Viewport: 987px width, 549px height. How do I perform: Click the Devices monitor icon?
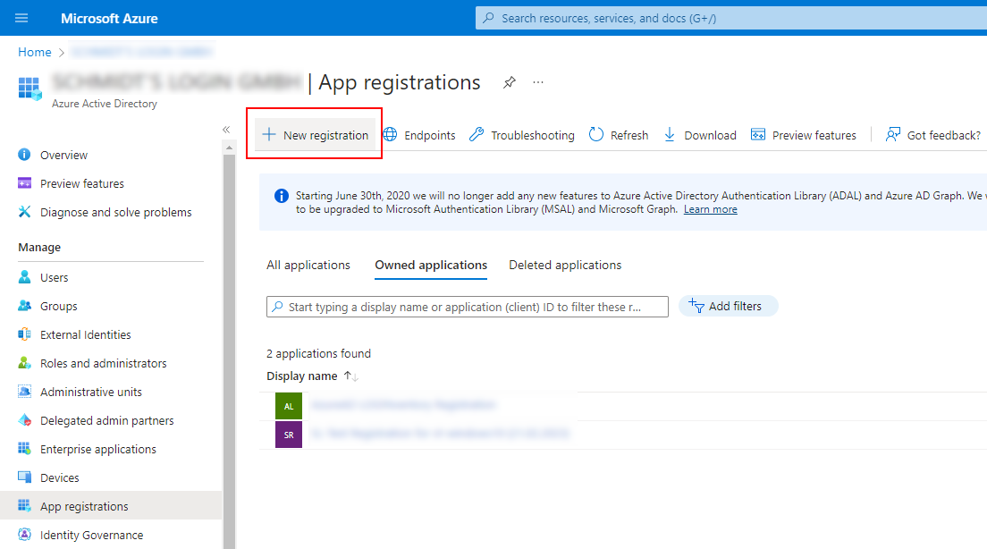24,477
